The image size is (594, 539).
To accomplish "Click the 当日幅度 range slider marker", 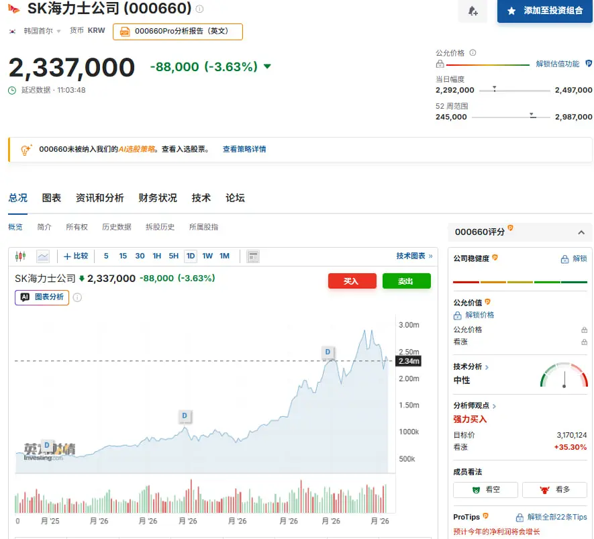I will (495, 89).
